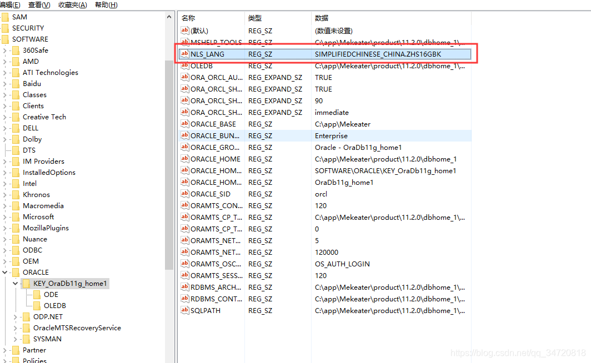Click the Intel folder icon

click(x=16, y=184)
